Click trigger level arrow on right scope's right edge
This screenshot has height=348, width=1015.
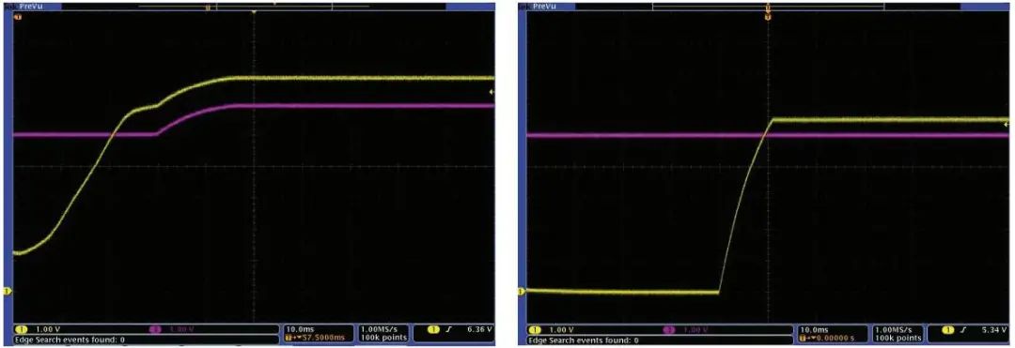pos(1006,123)
